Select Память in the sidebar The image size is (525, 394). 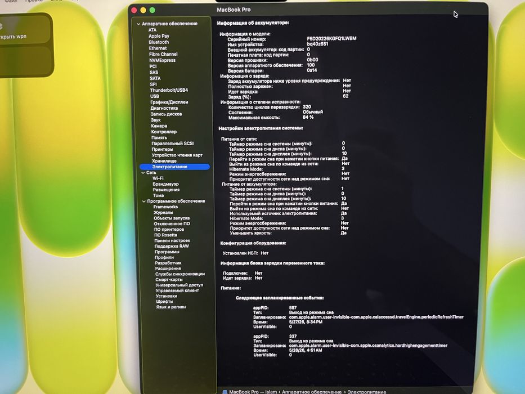point(159,138)
